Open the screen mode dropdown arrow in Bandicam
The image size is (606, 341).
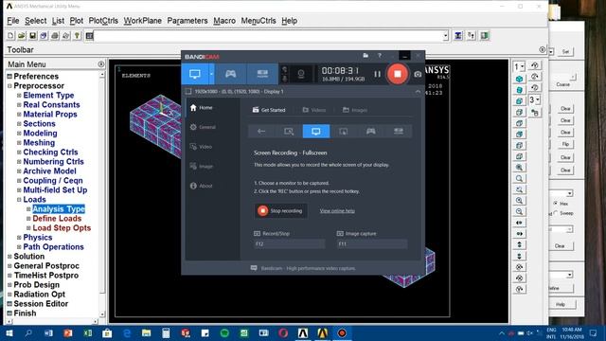(x=211, y=74)
